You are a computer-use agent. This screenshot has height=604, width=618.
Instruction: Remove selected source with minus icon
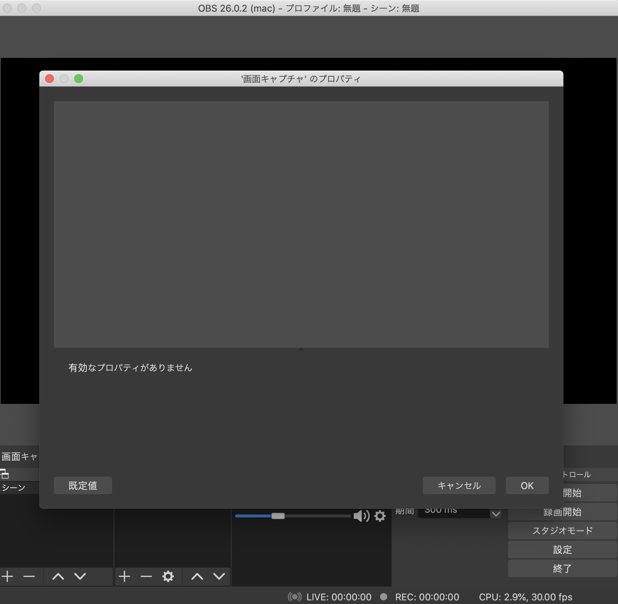146,576
